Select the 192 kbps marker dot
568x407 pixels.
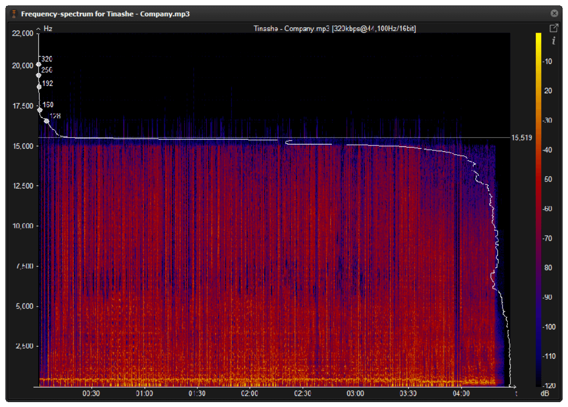pyautogui.click(x=39, y=87)
